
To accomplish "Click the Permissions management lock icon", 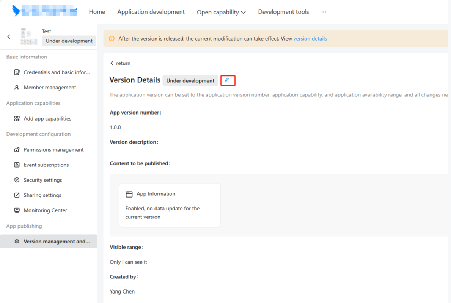I will pyautogui.click(x=17, y=150).
